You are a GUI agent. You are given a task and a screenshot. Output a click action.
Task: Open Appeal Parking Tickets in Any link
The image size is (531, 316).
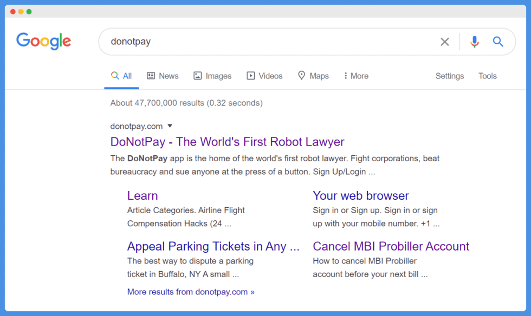(x=213, y=246)
